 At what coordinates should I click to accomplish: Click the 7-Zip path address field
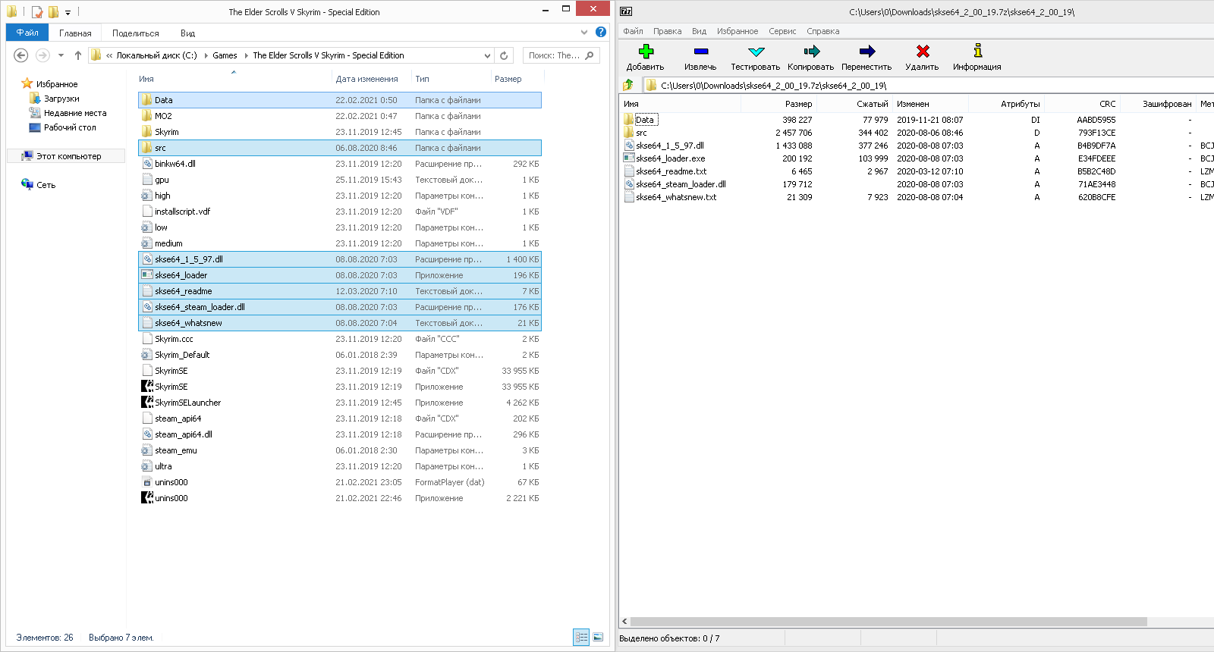tap(927, 85)
